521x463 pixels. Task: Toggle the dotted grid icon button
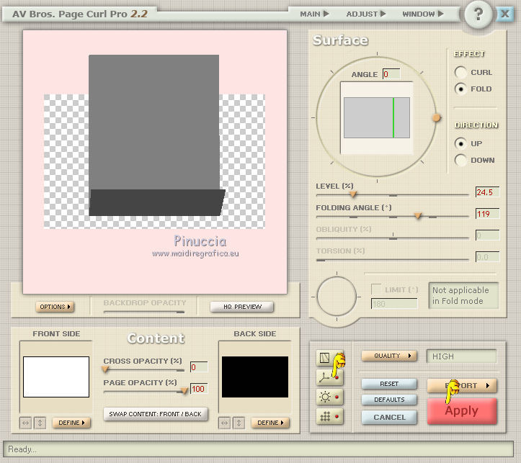click(329, 416)
